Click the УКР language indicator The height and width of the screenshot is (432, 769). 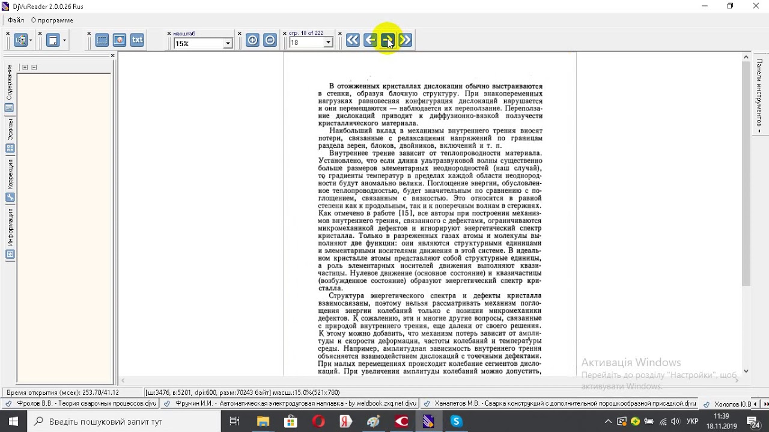pyautogui.click(x=692, y=422)
